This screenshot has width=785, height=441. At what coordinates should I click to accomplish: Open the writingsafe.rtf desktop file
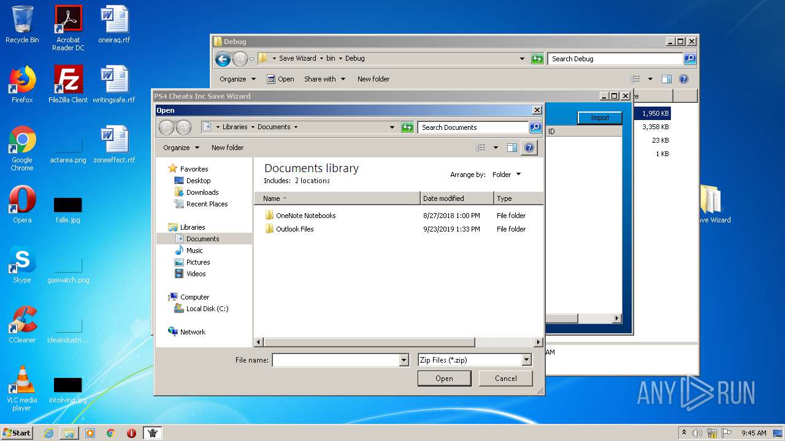pyautogui.click(x=114, y=85)
